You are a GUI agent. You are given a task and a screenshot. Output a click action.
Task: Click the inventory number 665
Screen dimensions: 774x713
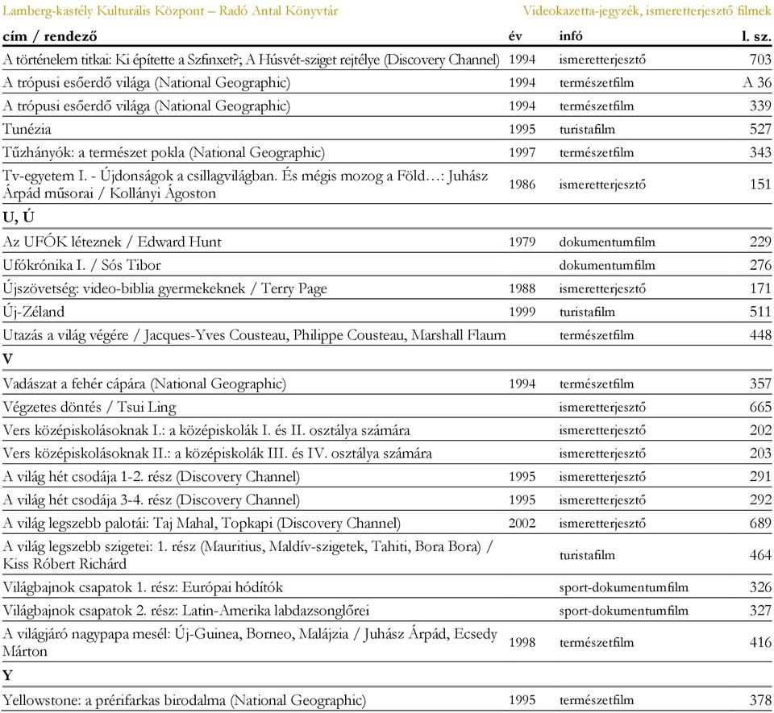(x=760, y=408)
